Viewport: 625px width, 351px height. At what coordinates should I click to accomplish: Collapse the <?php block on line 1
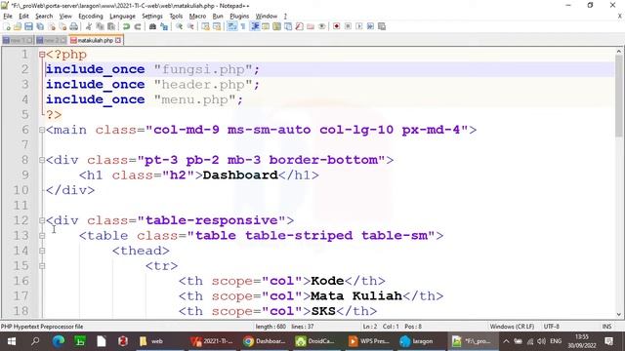pos(42,55)
